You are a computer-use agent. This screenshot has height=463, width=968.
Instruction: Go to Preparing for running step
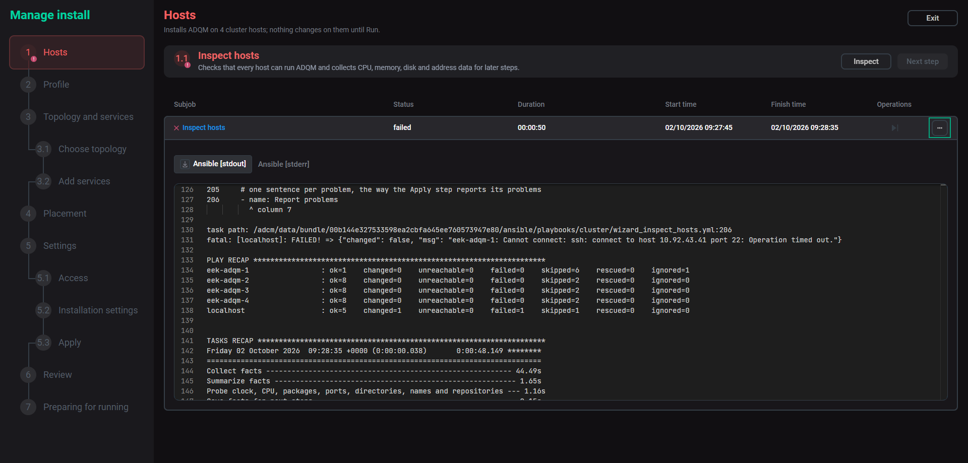tap(86, 407)
